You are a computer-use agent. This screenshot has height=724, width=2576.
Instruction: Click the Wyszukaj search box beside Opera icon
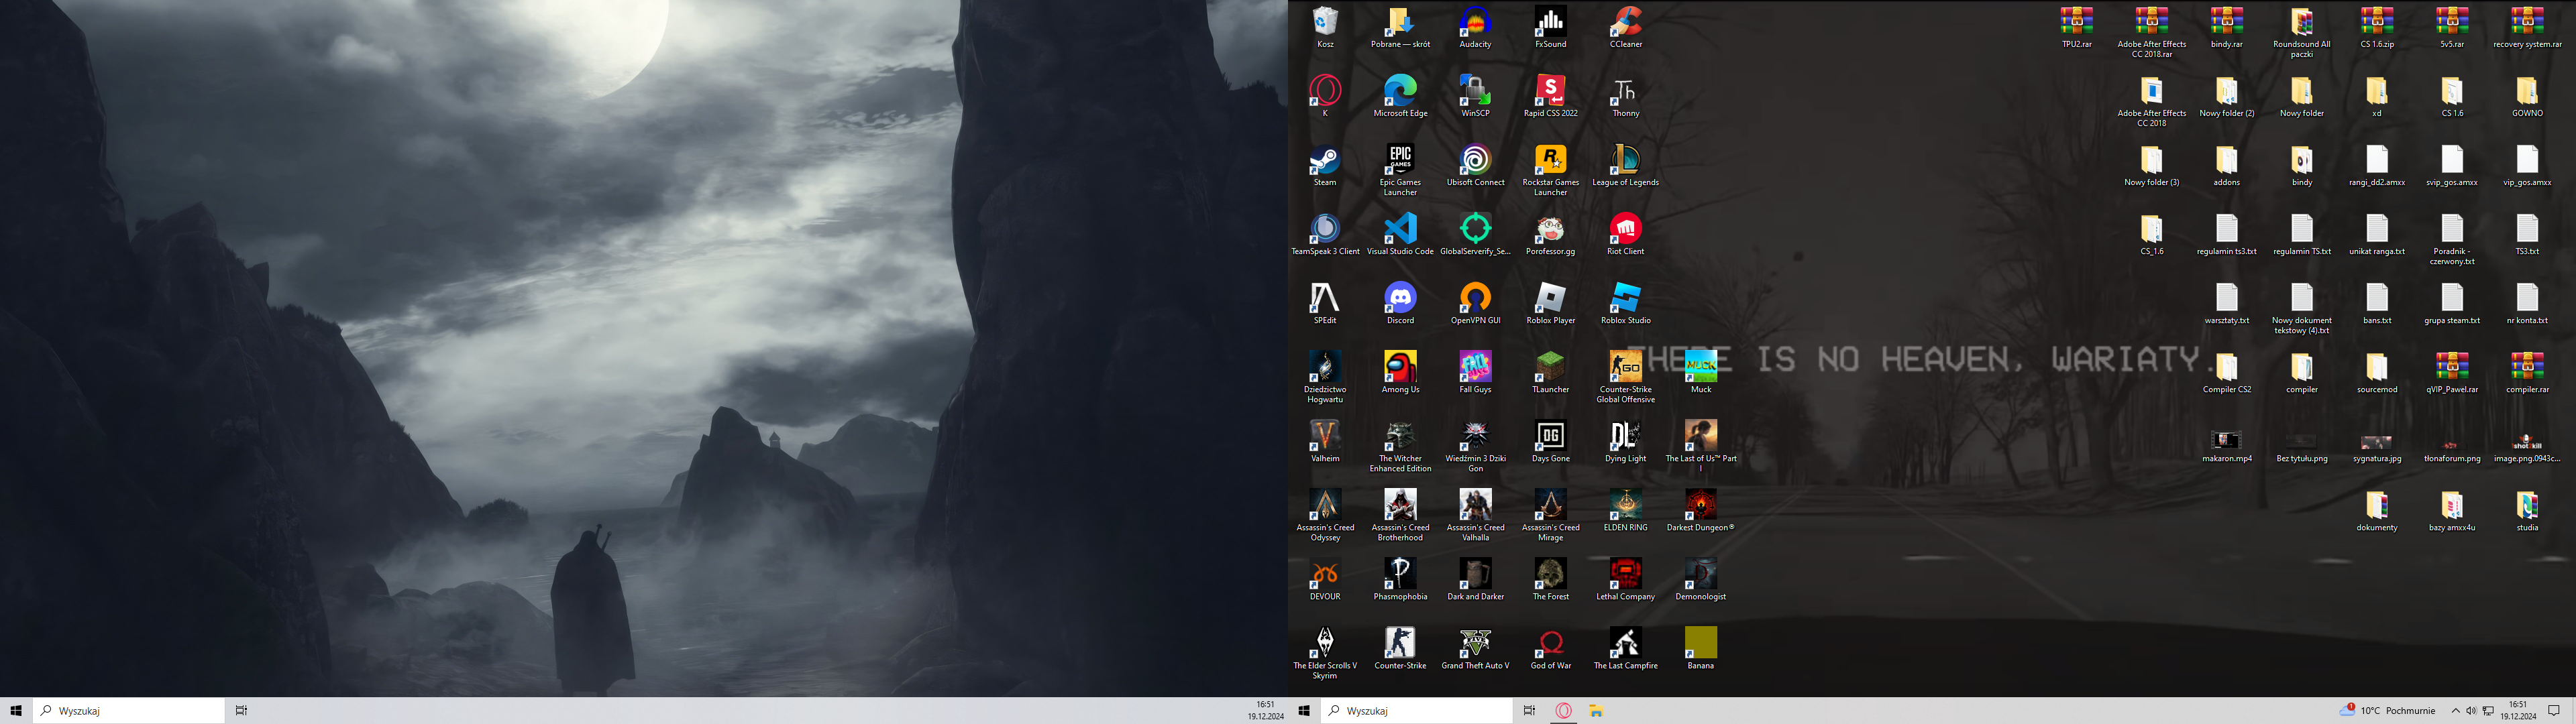tap(1416, 711)
